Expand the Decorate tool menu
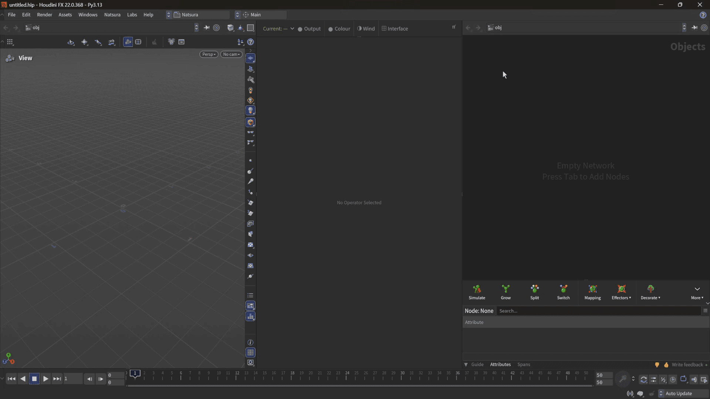This screenshot has height=399, width=710. pyautogui.click(x=650, y=292)
